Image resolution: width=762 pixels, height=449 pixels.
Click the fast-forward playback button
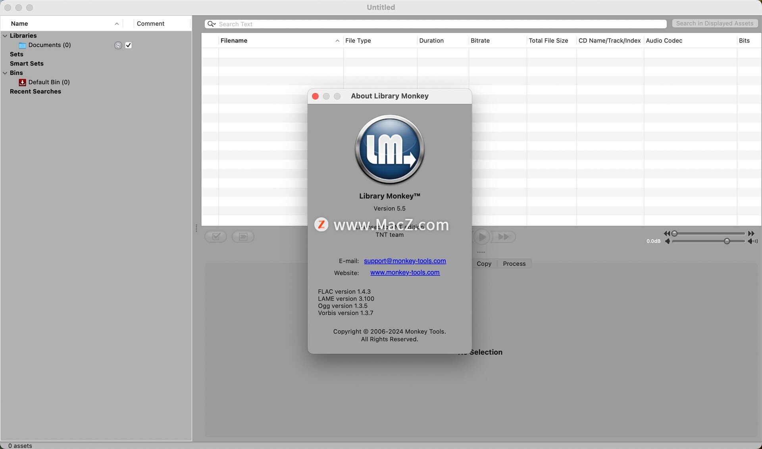503,237
